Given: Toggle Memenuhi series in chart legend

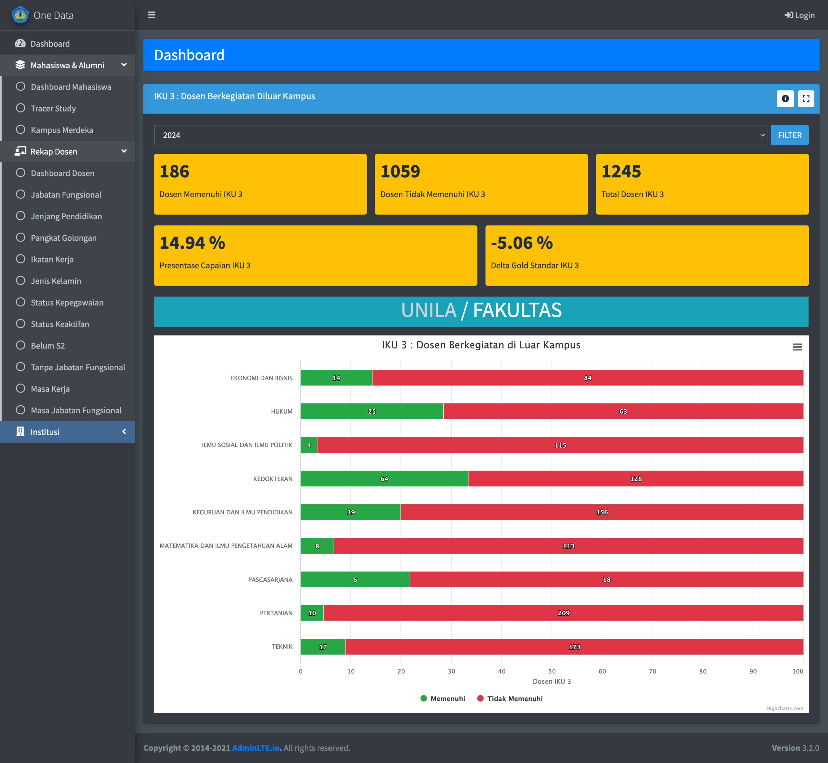Looking at the screenshot, I should [x=442, y=699].
